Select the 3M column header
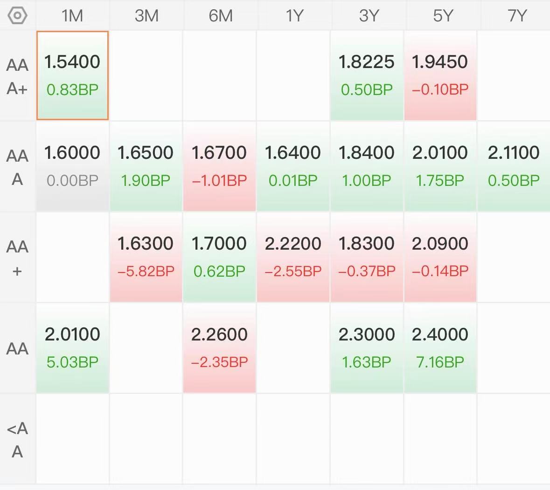 click(146, 15)
